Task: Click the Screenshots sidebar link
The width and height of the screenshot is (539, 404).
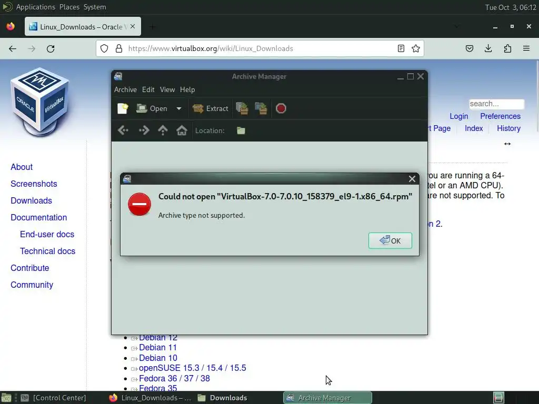Action: pyautogui.click(x=34, y=184)
